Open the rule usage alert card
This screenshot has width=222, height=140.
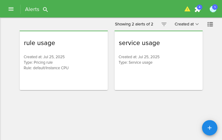[x=64, y=77]
